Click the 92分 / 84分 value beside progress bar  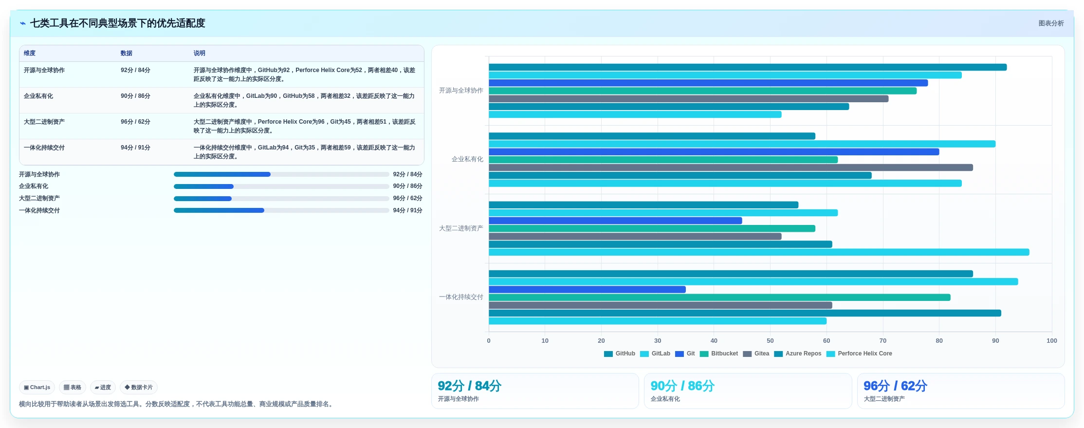(407, 174)
